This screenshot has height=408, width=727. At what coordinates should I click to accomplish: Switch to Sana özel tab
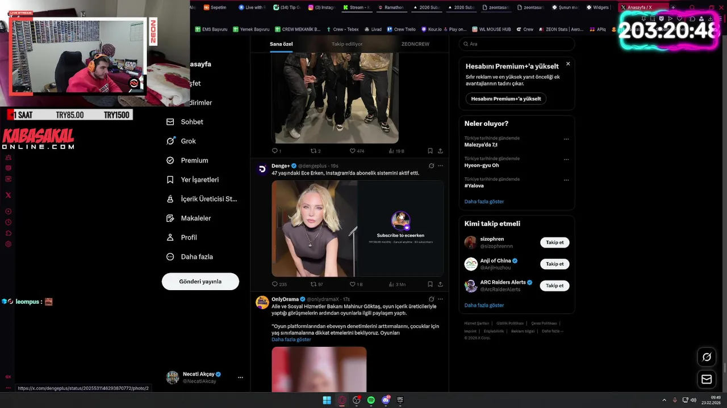click(x=281, y=44)
